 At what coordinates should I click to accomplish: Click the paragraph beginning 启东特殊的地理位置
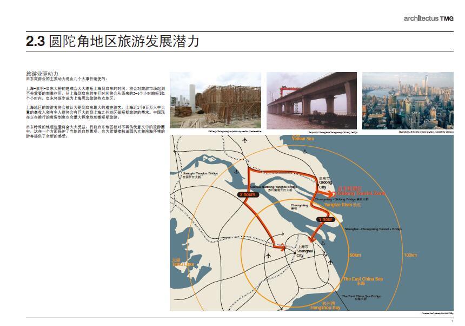(x=95, y=131)
